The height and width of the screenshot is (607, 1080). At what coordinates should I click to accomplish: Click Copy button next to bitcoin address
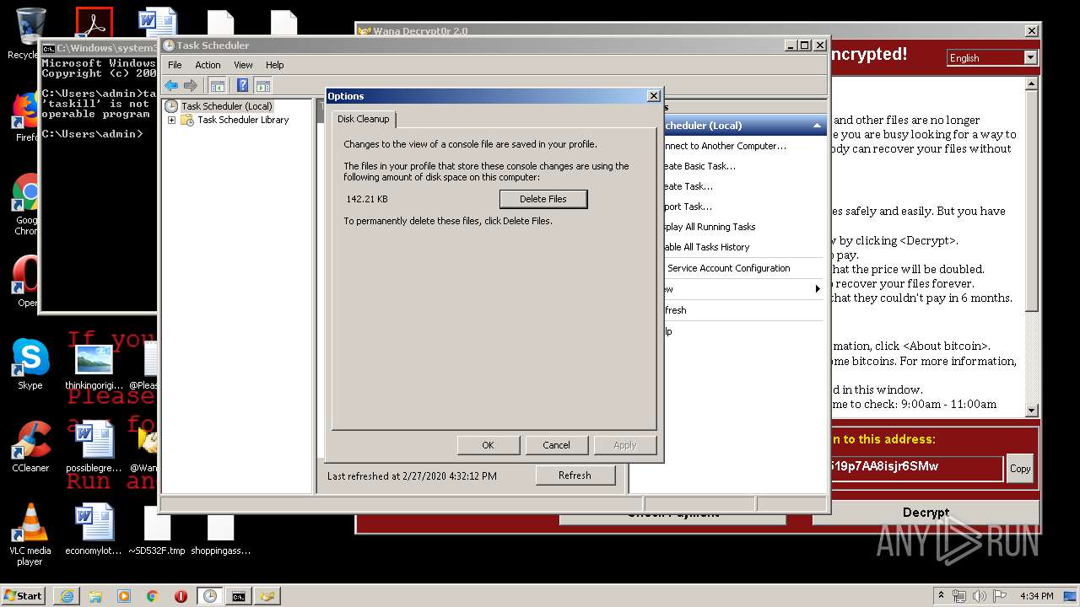1020,469
